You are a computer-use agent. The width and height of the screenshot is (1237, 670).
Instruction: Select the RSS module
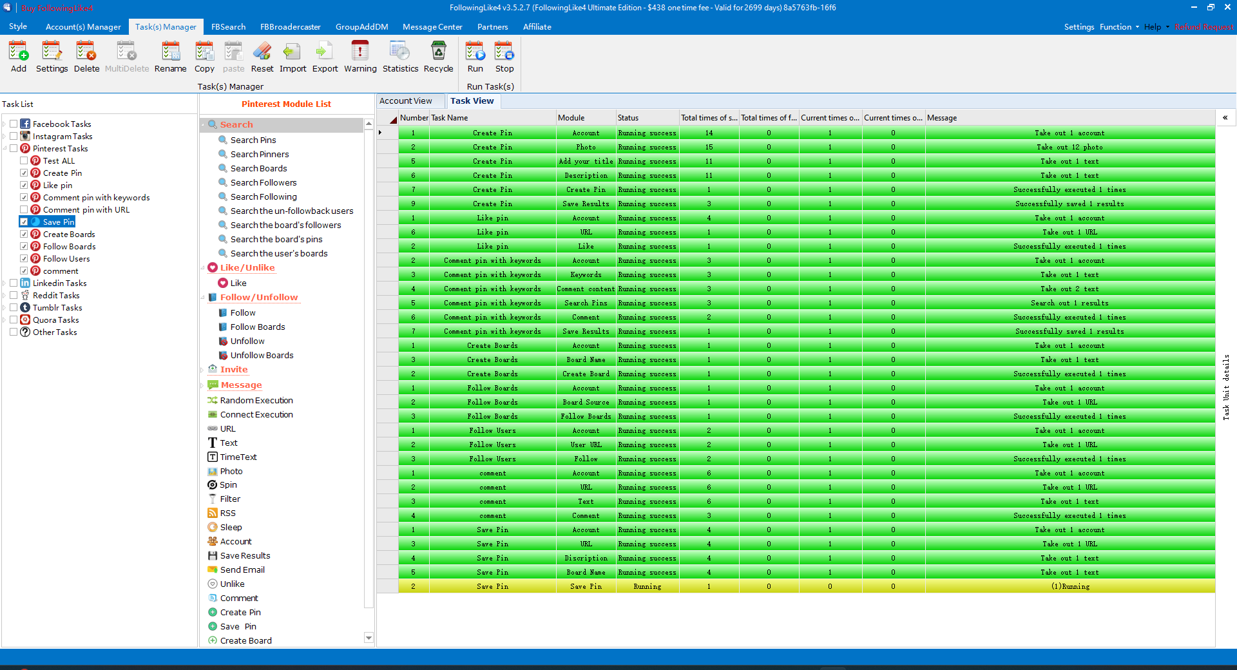click(x=227, y=513)
